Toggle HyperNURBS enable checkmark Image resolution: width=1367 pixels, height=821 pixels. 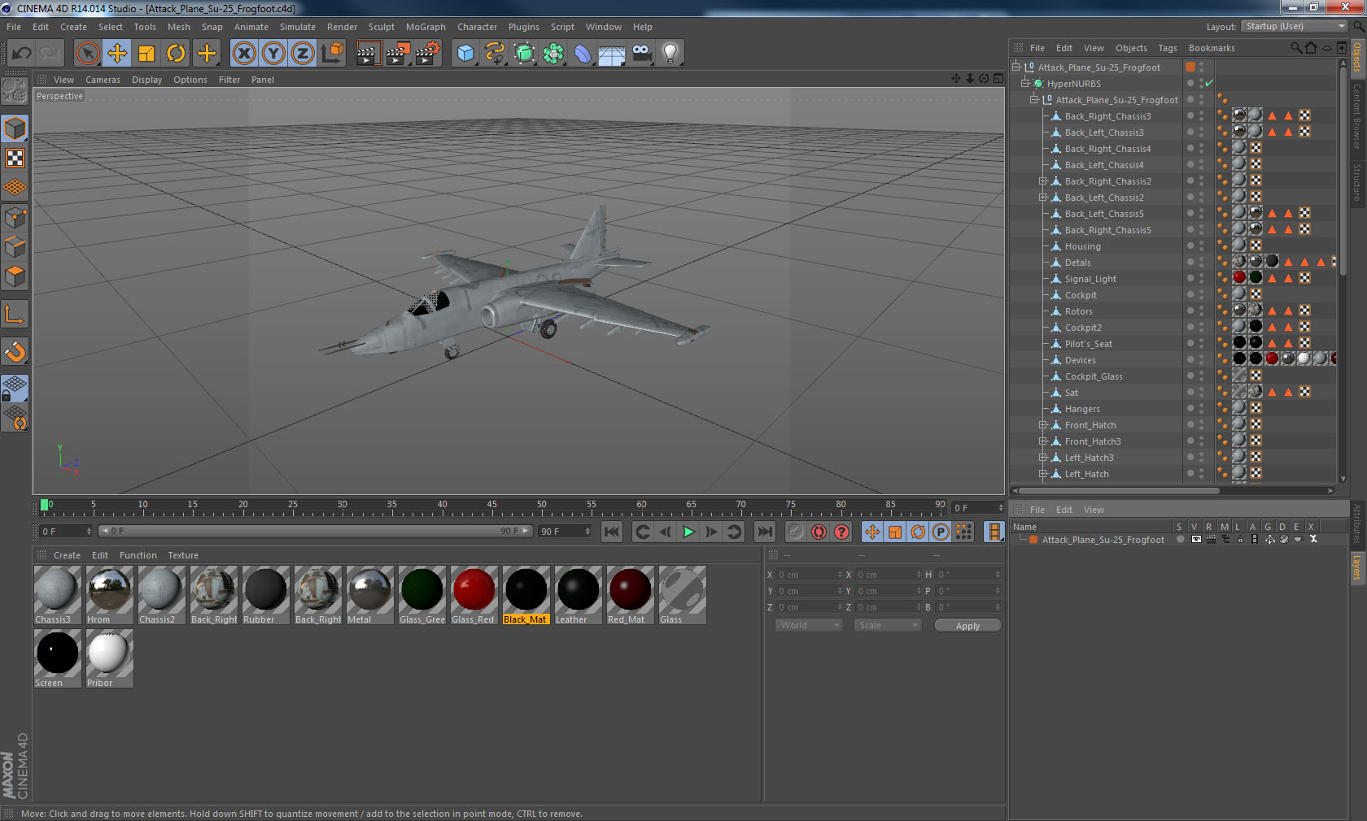point(1209,84)
